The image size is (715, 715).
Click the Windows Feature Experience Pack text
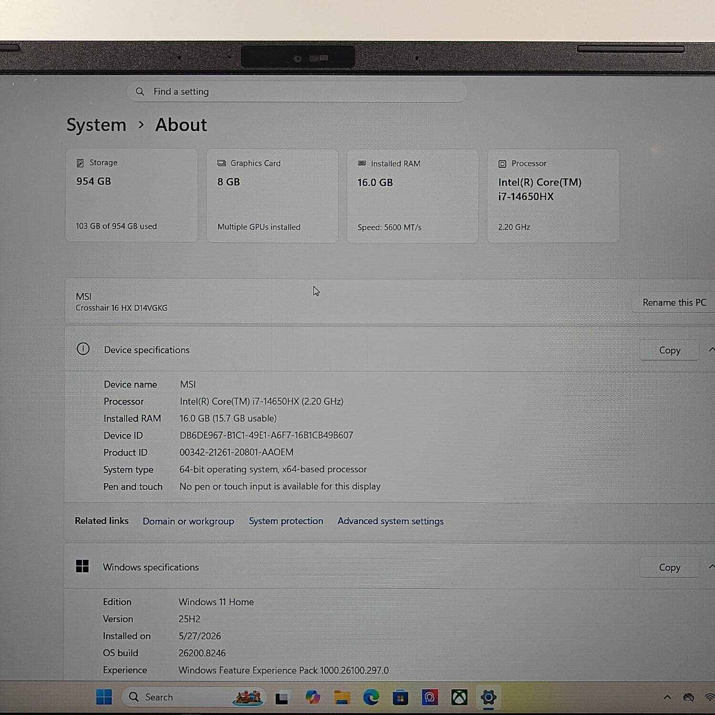[284, 670]
